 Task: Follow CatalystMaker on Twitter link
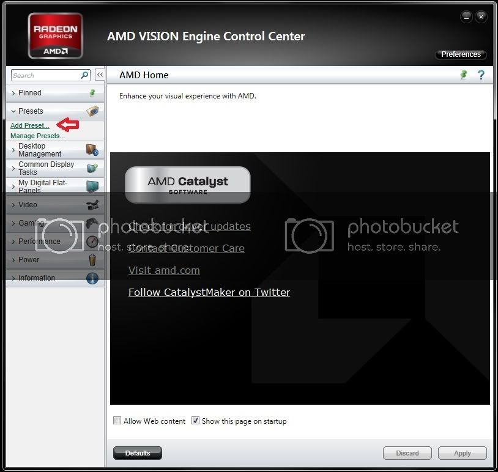pos(209,292)
